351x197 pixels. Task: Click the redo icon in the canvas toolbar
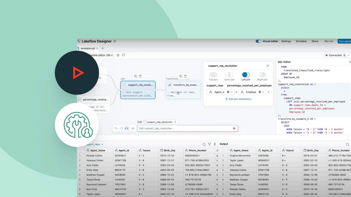coord(121,128)
